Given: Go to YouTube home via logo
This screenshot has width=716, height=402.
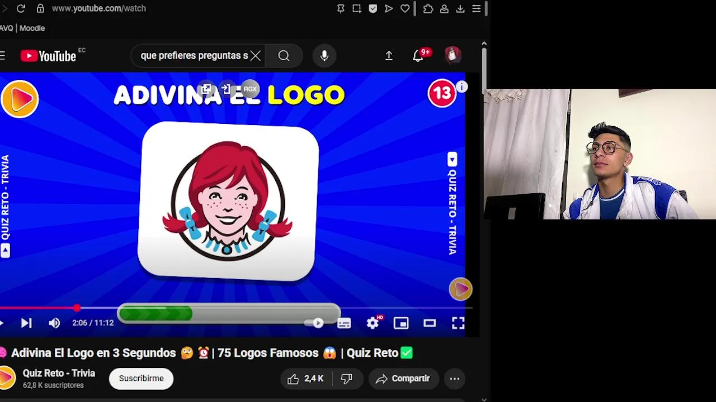Looking at the screenshot, I should [49, 56].
